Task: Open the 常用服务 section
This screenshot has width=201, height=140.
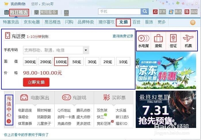Action: [49, 12]
